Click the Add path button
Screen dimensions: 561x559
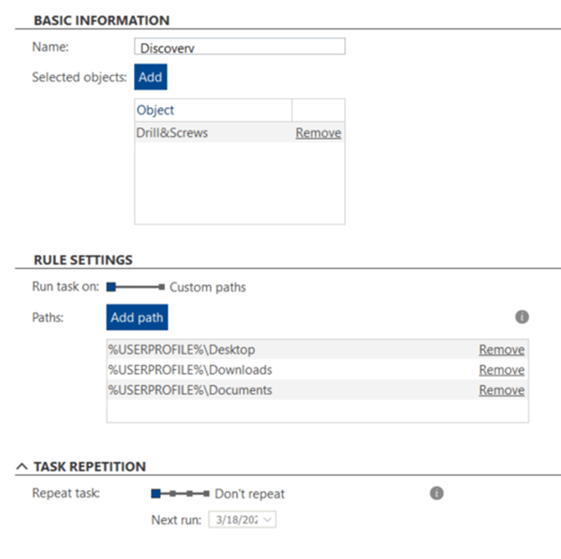pos(137,318)
